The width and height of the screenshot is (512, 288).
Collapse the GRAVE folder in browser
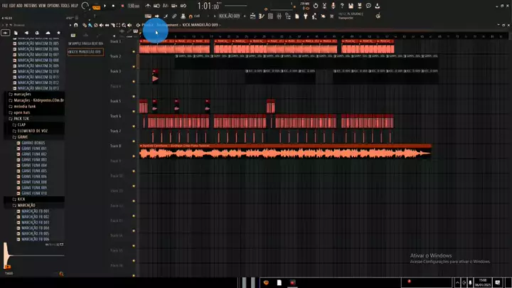click(23, 137)
